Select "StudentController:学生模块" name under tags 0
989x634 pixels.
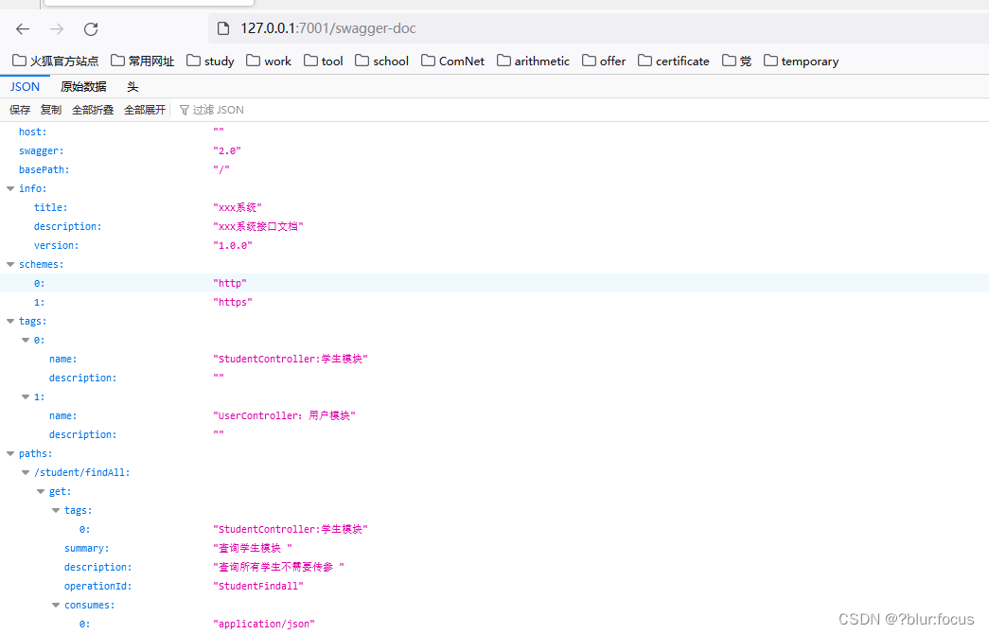click(x=291, y=359)
